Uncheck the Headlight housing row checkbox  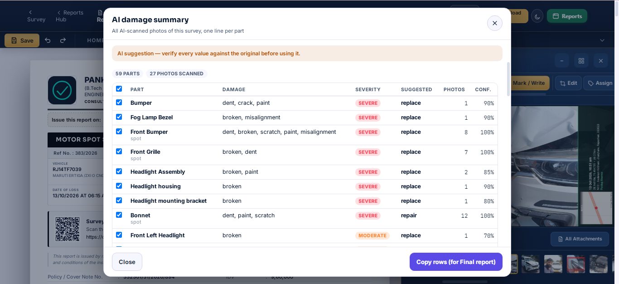[x=119, y=186]
